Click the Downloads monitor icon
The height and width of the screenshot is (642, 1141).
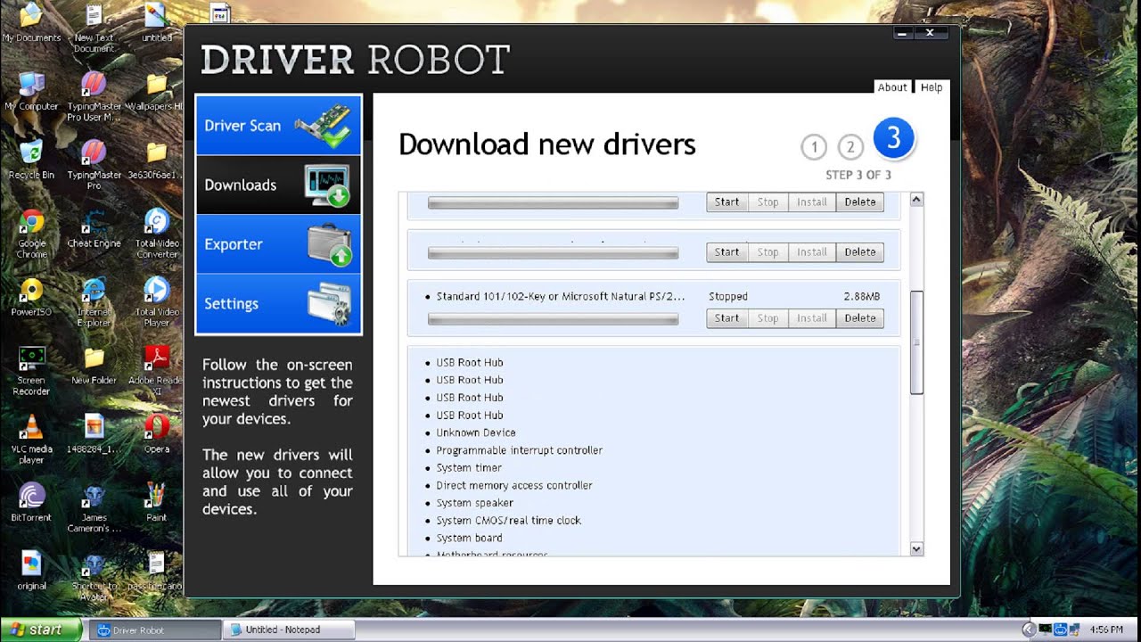pos(326,185)
